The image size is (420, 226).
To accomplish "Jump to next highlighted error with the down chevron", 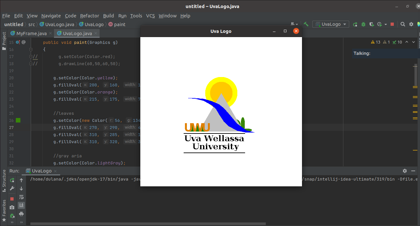I will coord(414,42).
